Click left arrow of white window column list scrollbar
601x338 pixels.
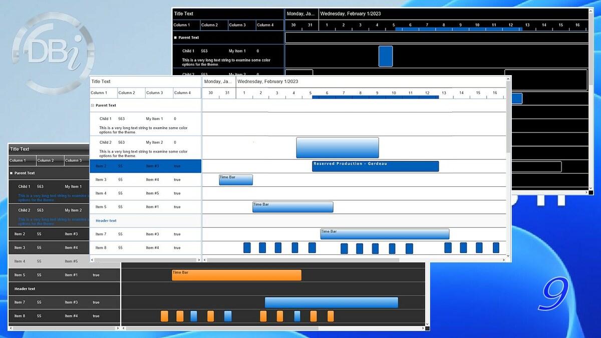[x=93, y=260]
